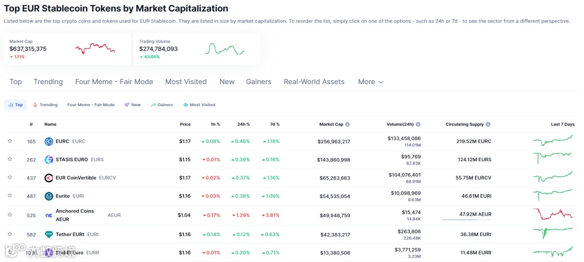
Task: Click the EURC coin logo icon
Action: pyautogui.click(x=49, y=141)
